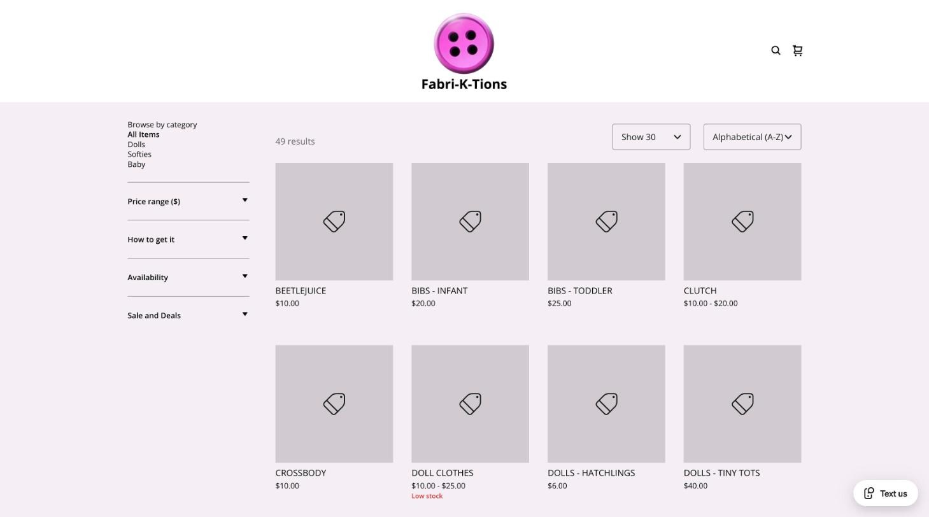Click the $6.00 price text
Viewport: 929px width, 517px height.
(x=557, y=486)
